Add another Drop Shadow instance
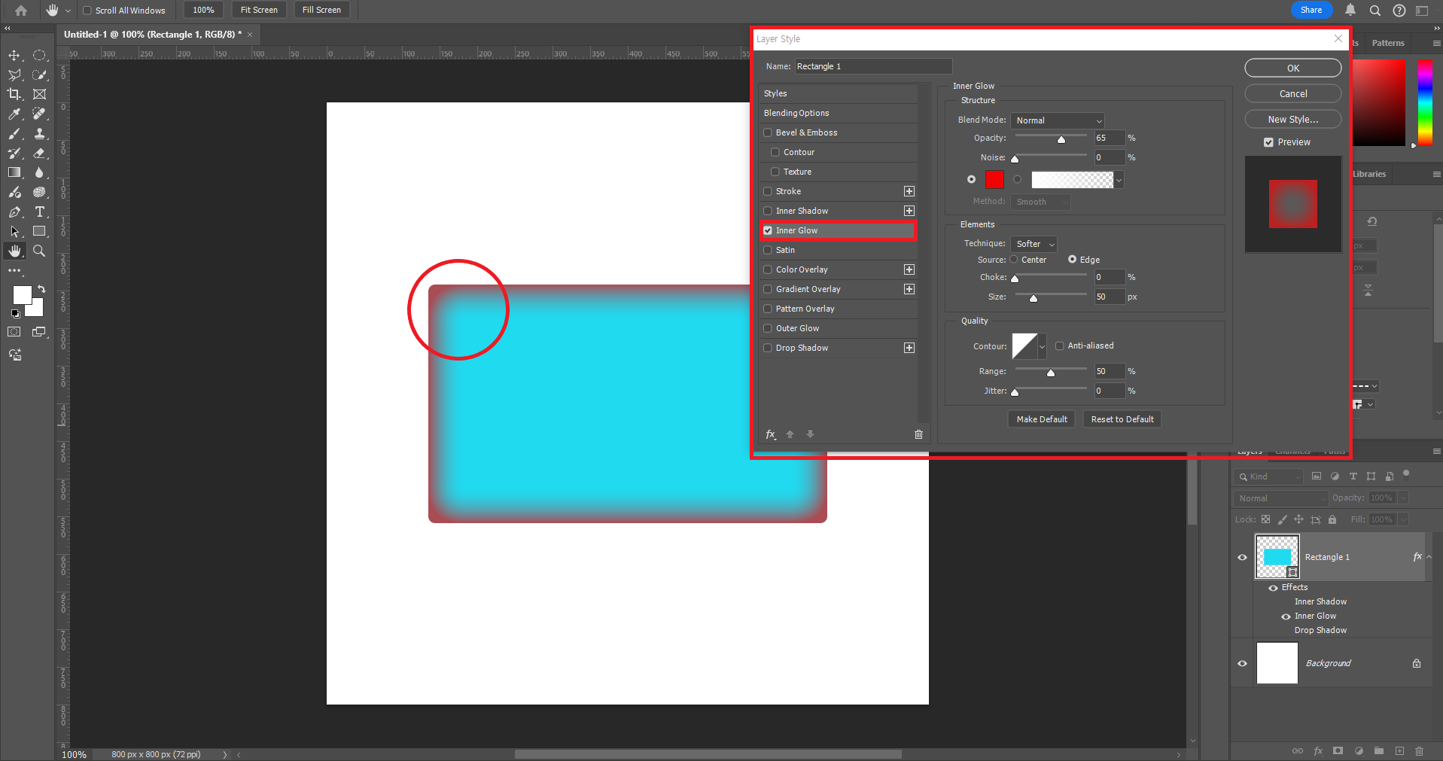This screenshot has width=1443, height=761. (x=909, y=348)
